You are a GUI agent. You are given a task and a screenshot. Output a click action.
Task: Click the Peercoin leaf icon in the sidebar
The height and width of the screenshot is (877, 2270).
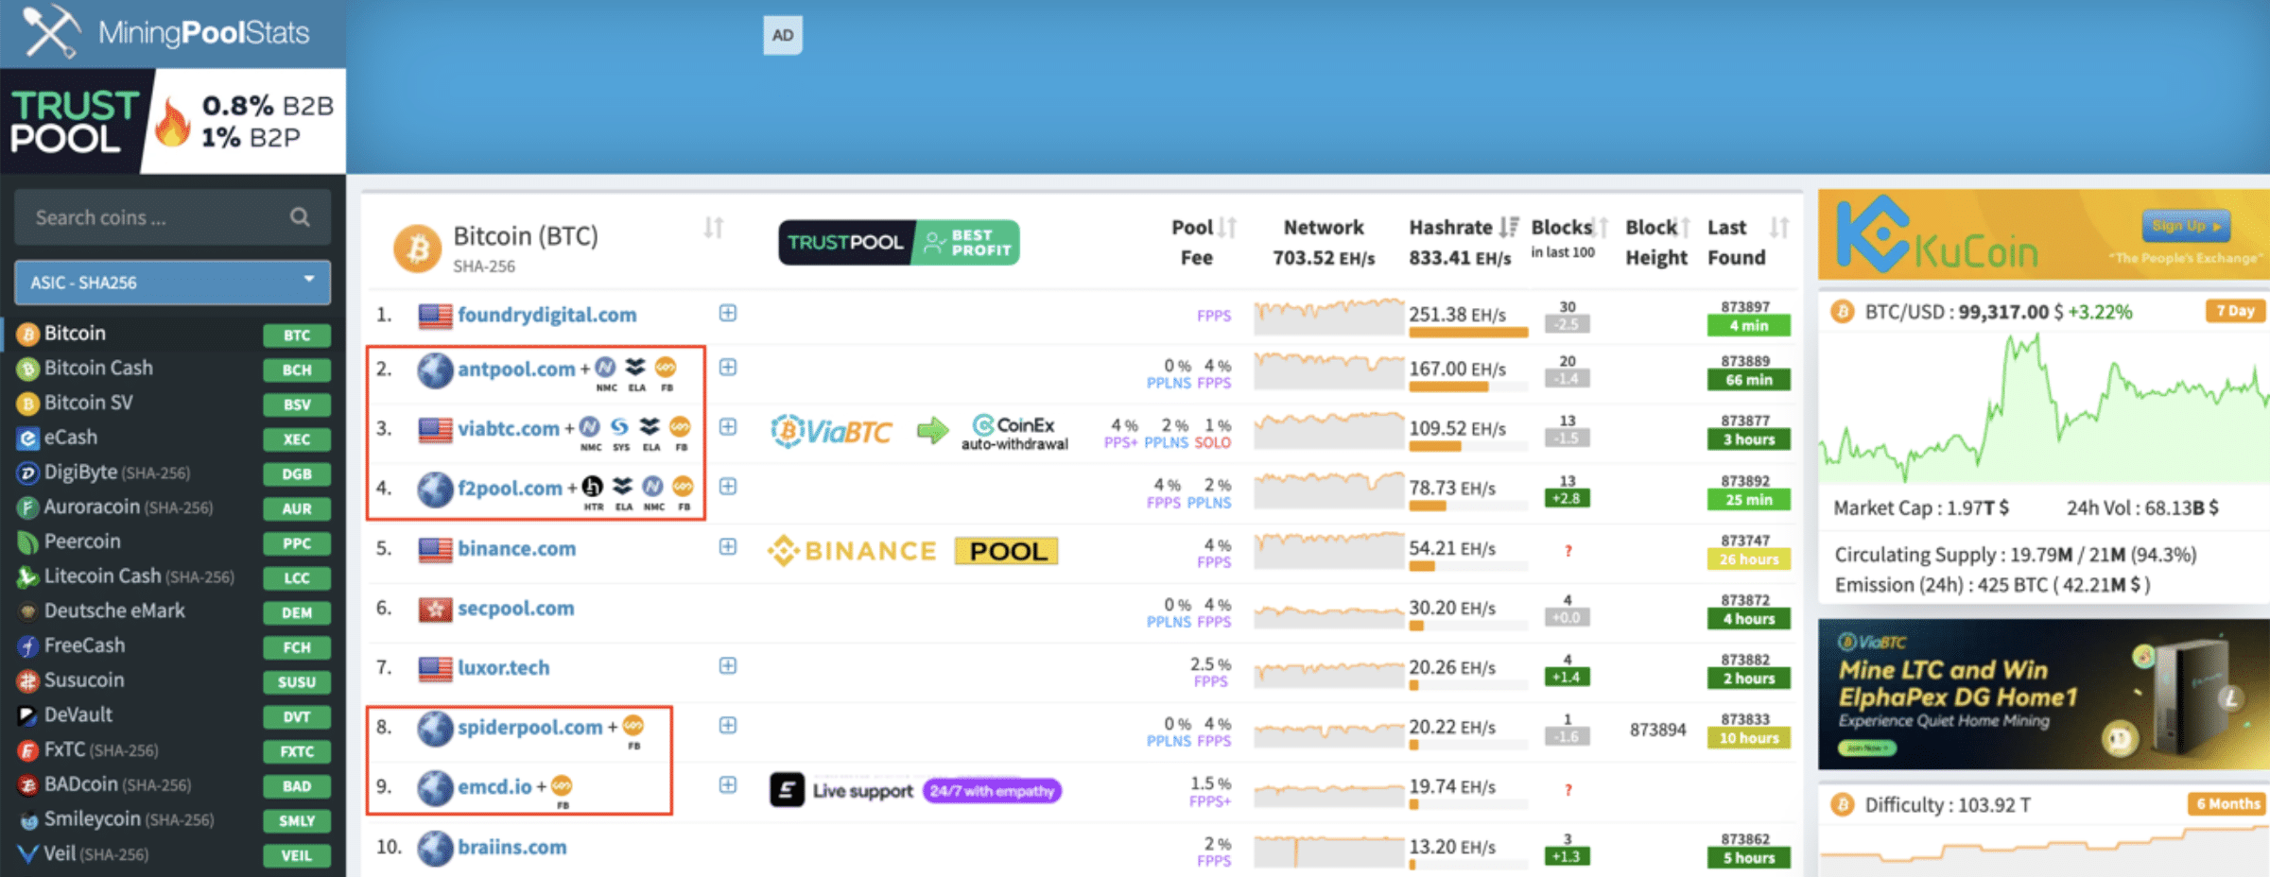pyautogui.click(x=27, y=542)
